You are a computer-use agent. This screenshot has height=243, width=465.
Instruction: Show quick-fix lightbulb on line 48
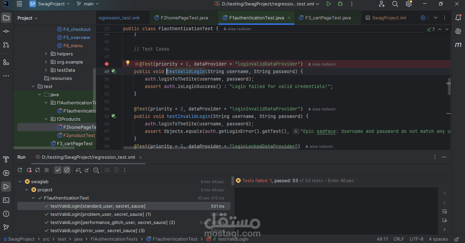point(128,63)
